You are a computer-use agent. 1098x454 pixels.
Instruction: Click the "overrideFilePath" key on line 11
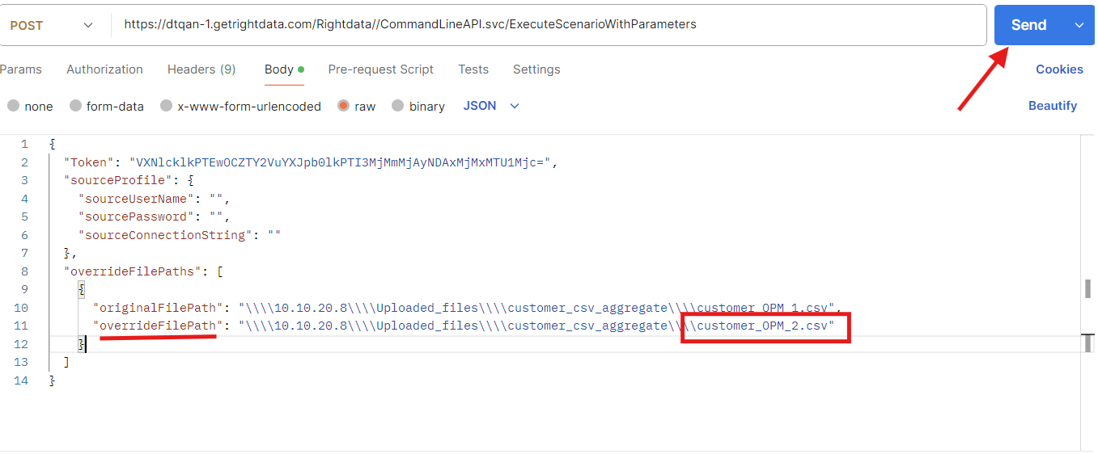(158, 326)
